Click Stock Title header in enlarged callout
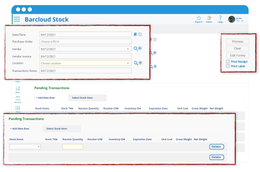Screen dimensions: 260x172 tap(51, 139)
